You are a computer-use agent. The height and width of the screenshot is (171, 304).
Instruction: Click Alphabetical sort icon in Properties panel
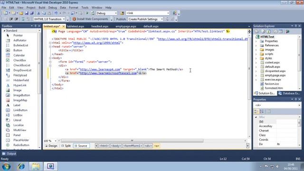pos(262,111)
